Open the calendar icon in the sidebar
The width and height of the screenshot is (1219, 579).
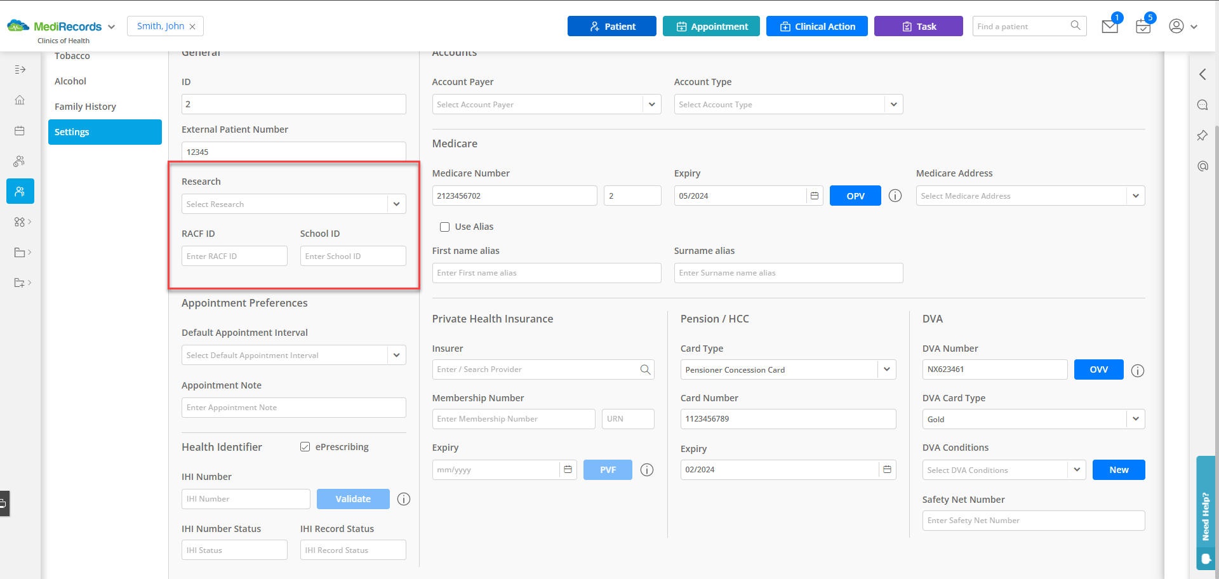[20, 130]
